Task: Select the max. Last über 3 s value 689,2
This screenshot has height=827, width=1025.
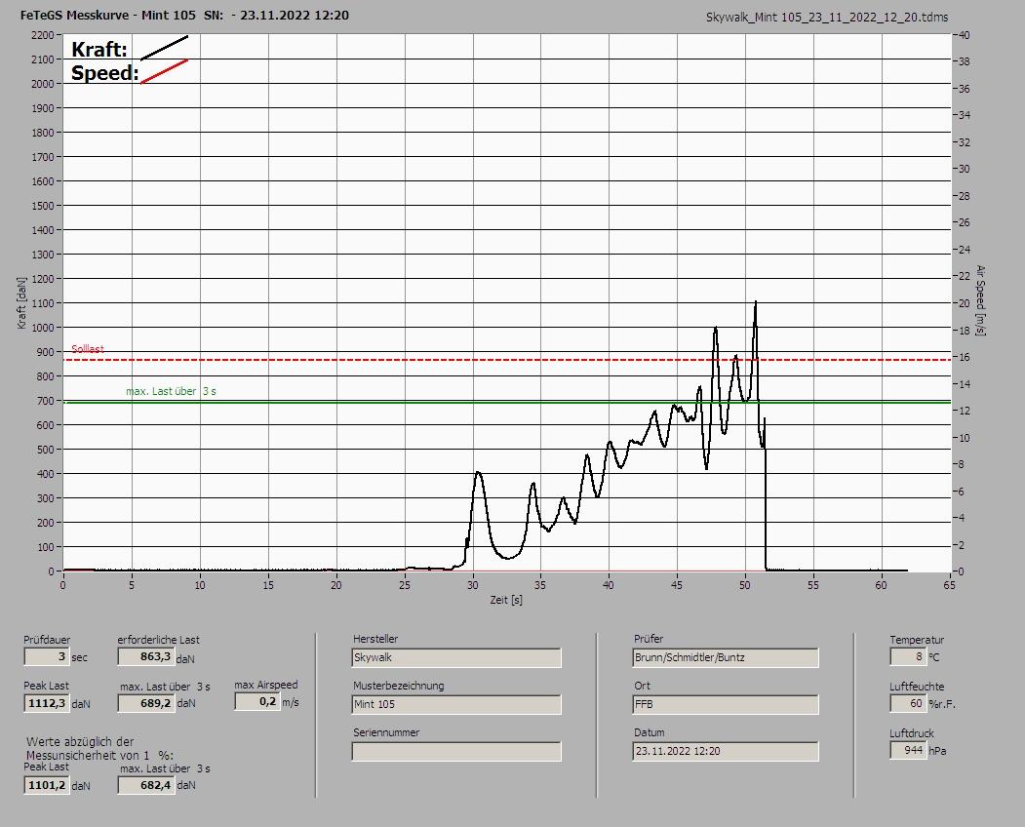Action: (x=146, y=703)
